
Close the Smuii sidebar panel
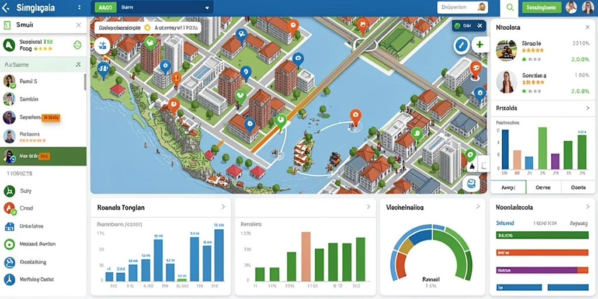click(78, 25)
